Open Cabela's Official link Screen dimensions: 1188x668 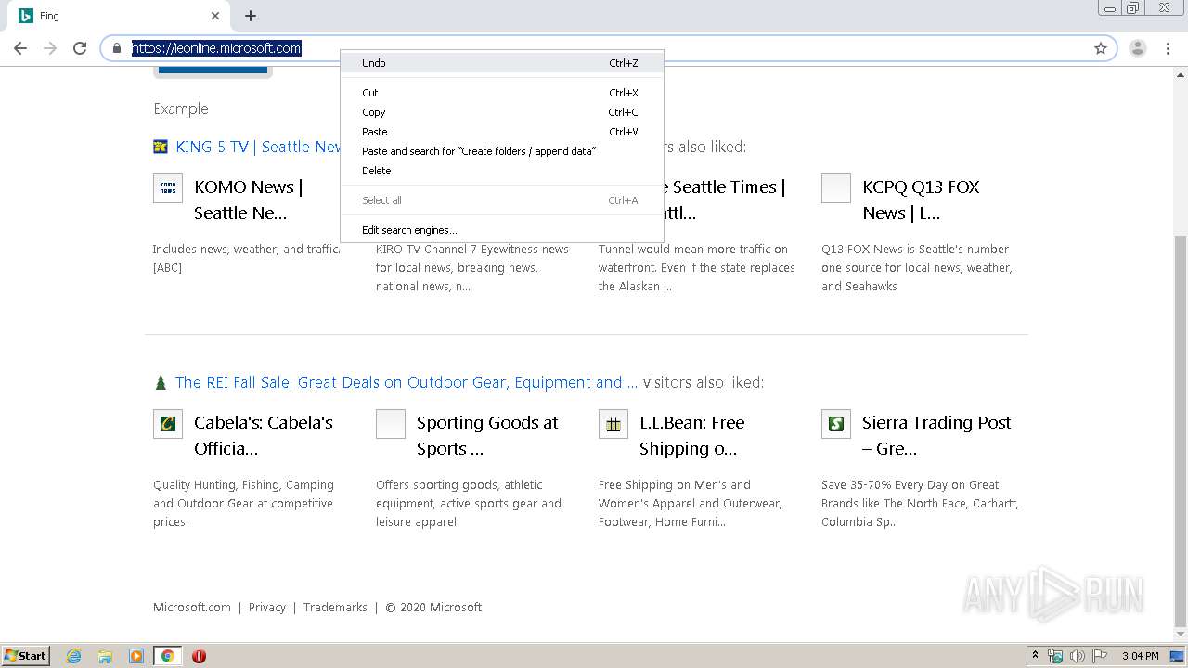[x=264, y=435]
